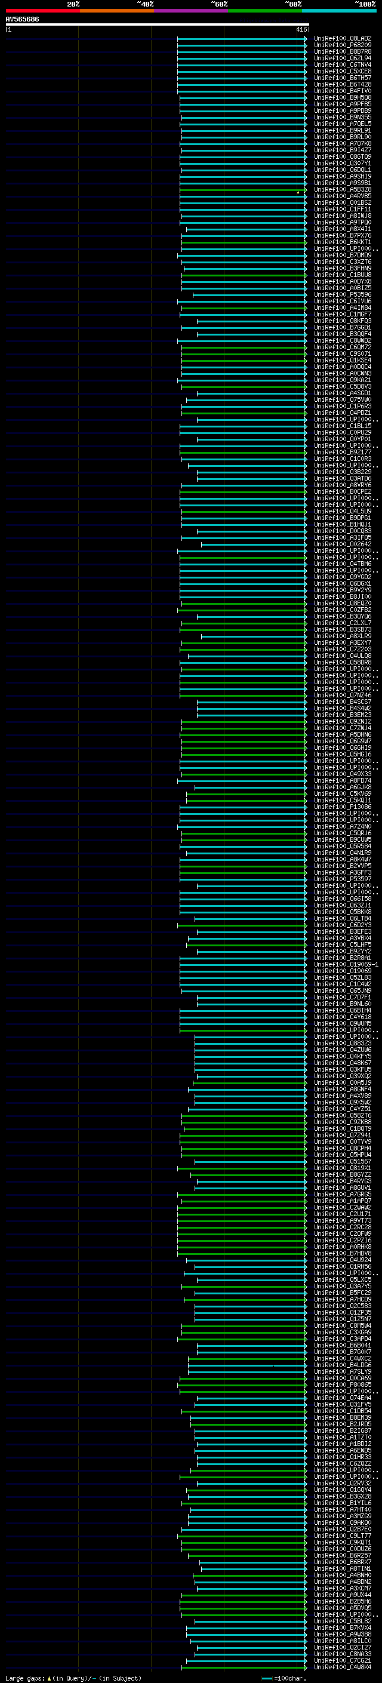Select label UniRef100_A7QEL5
Screen dimensions: 382x1683
342,124
